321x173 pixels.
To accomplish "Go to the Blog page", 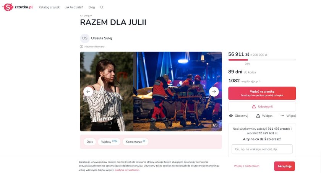I will point(91,7).
